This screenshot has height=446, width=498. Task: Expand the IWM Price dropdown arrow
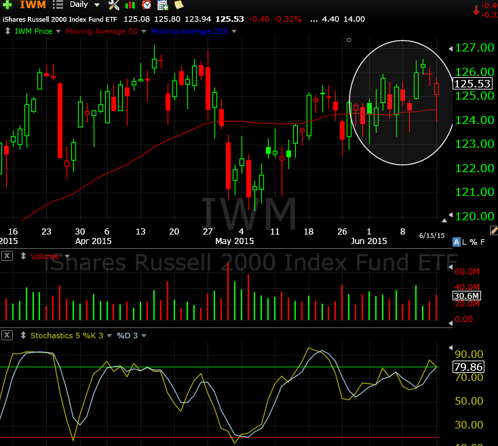[58, 31]
